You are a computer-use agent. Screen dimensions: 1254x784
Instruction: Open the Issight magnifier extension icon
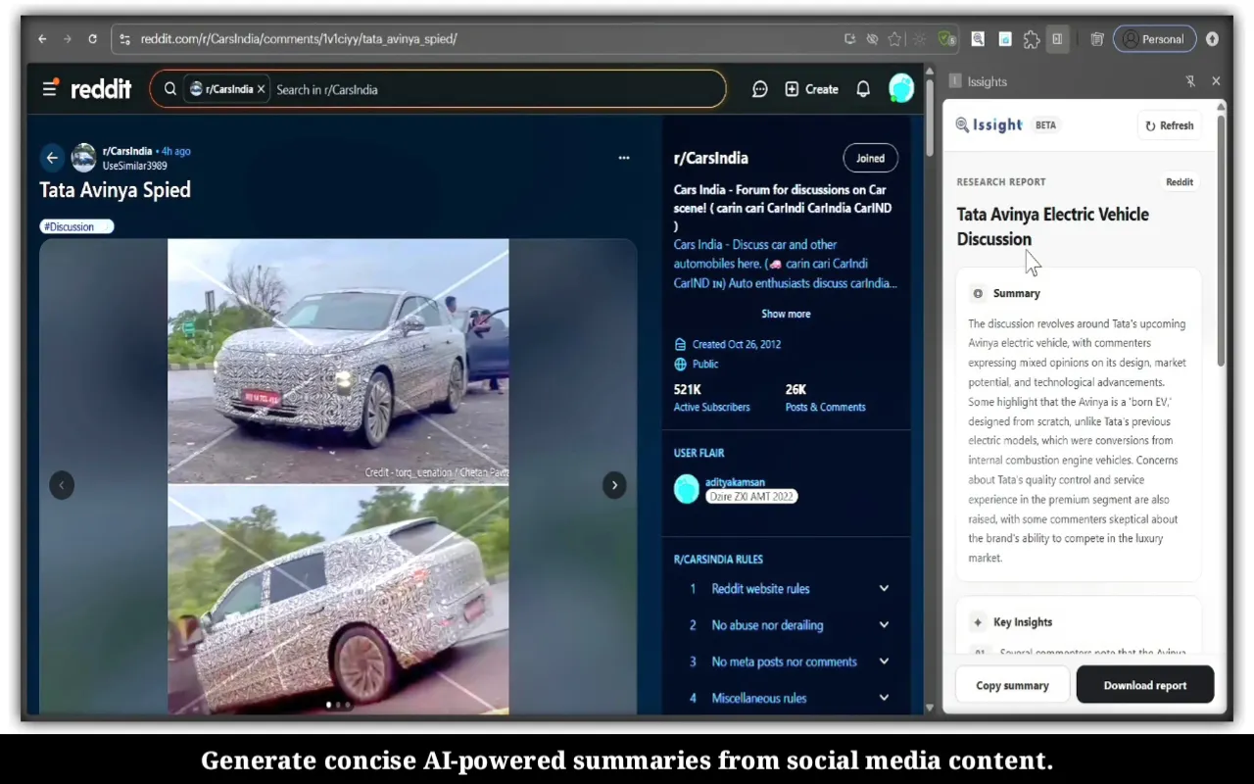(978, 39)
